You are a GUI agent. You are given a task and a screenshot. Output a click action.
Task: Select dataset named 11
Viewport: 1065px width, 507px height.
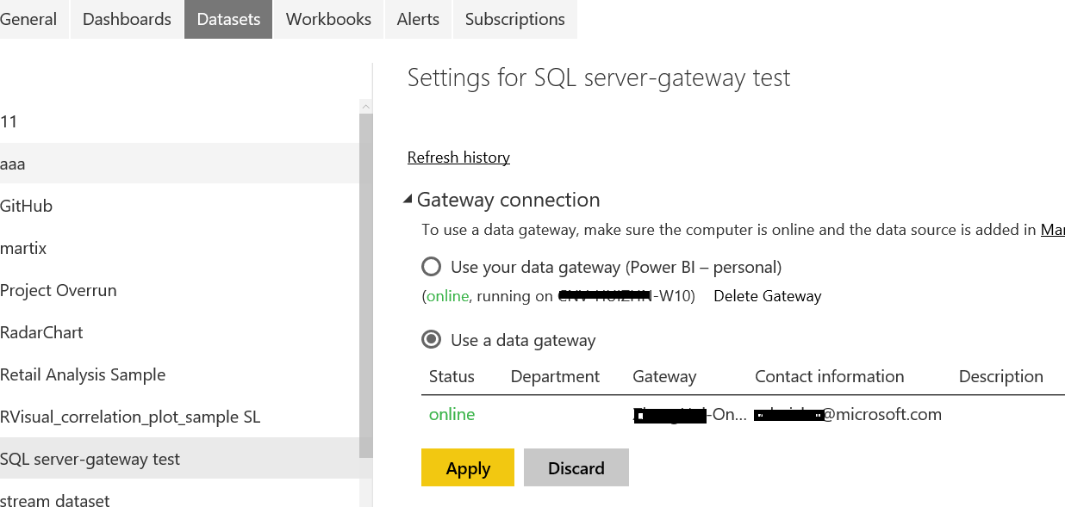179,121
